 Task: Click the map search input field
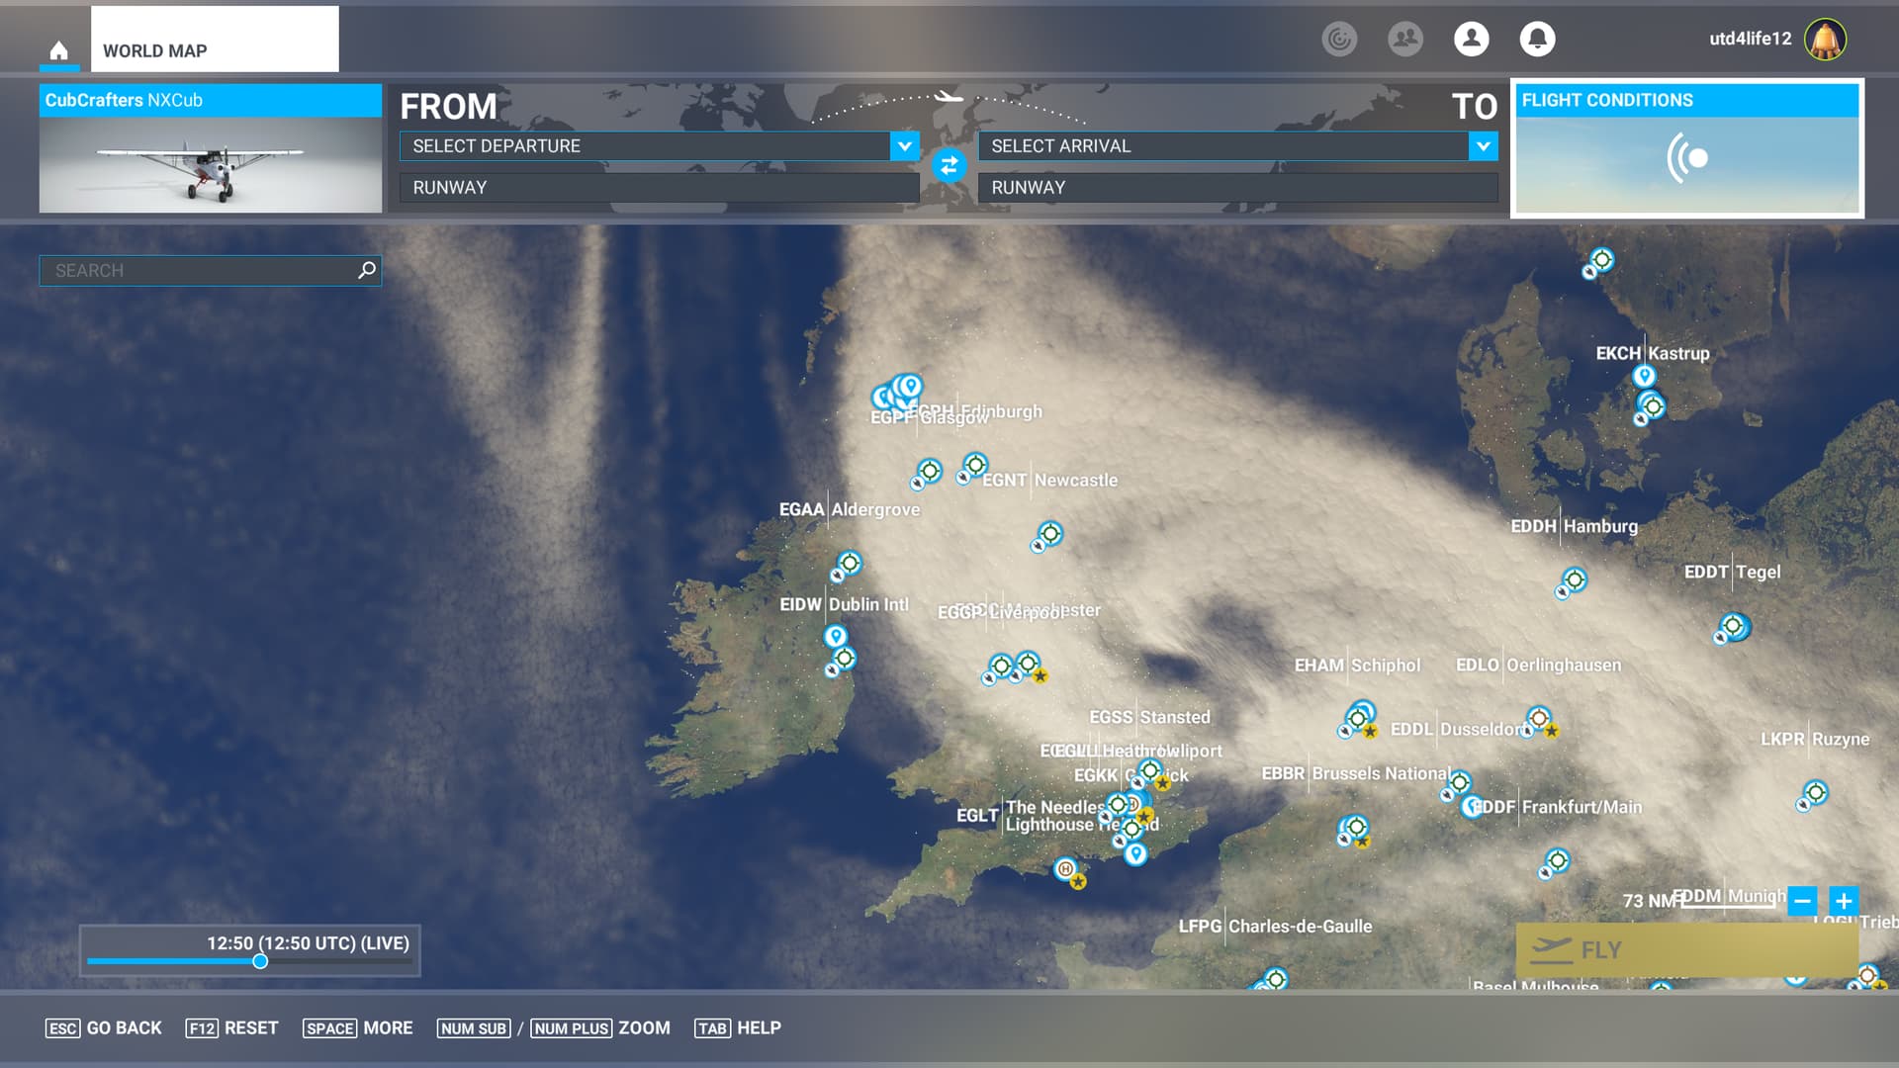click(198, 270)
